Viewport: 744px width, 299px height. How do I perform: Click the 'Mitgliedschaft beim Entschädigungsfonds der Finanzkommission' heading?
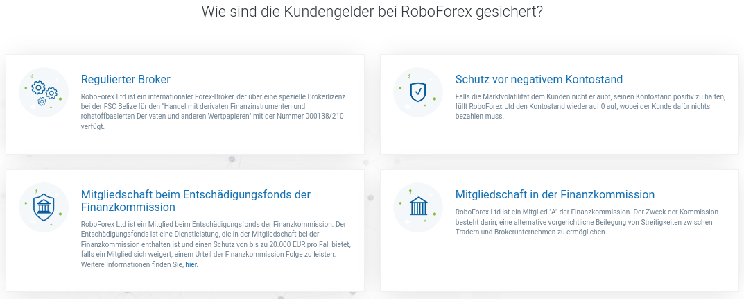(196, 200)
